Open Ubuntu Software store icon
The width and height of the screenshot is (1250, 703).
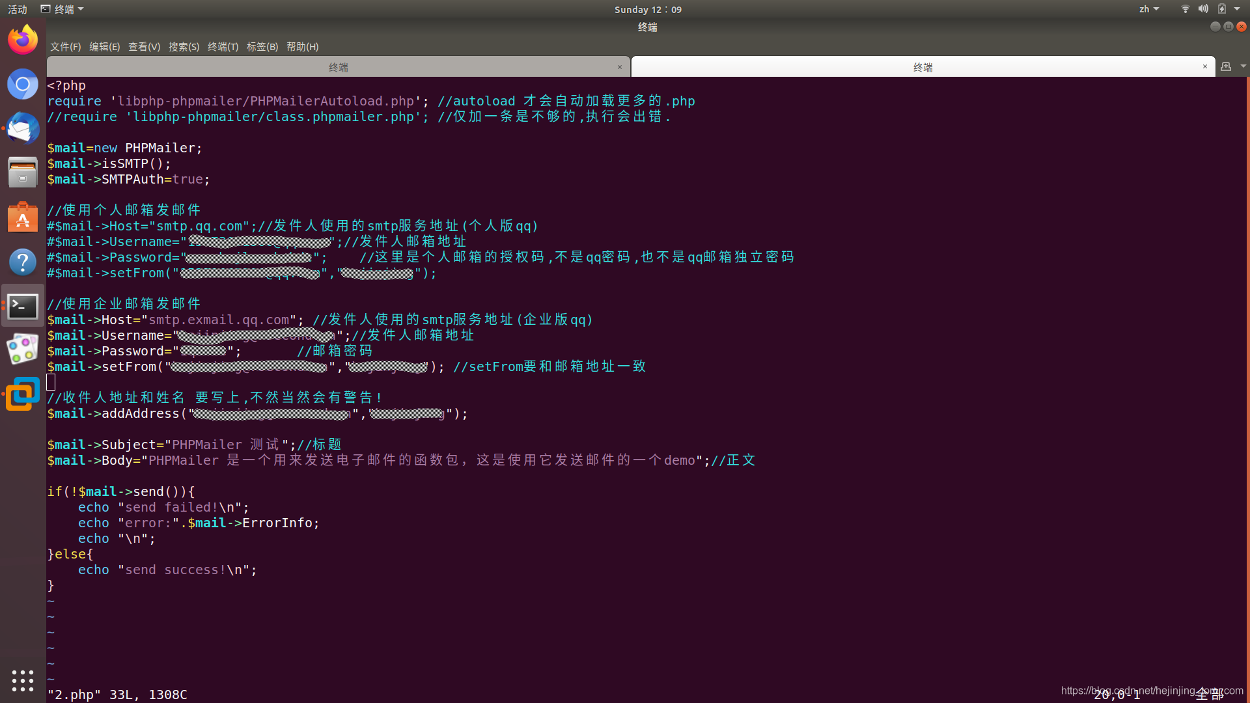point(23,217)
